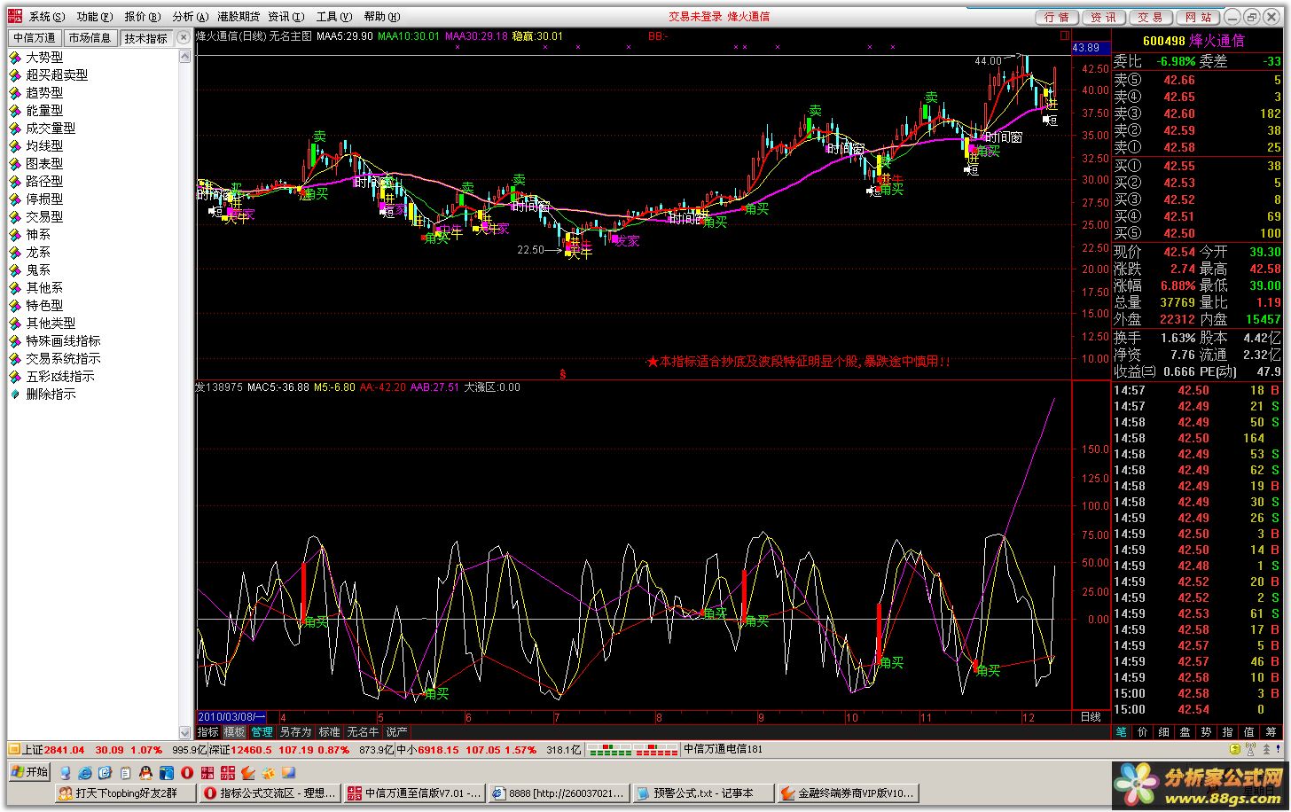Click the 行情 button at top right
The image size is (1291, 812).
click(1057, 18)
